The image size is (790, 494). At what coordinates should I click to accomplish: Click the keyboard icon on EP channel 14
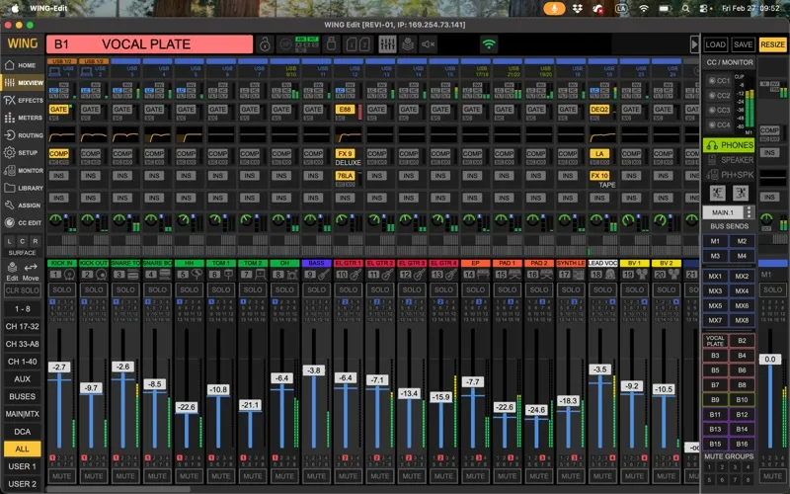point(482,275)
